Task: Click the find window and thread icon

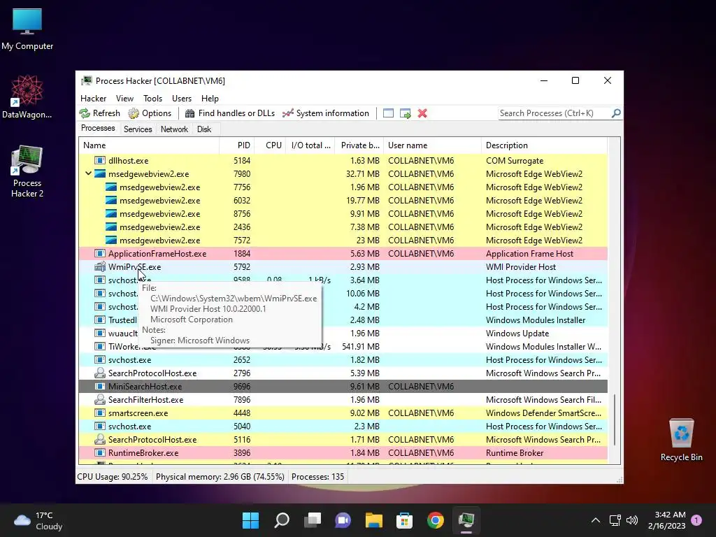Action: [x=405, y=113]
